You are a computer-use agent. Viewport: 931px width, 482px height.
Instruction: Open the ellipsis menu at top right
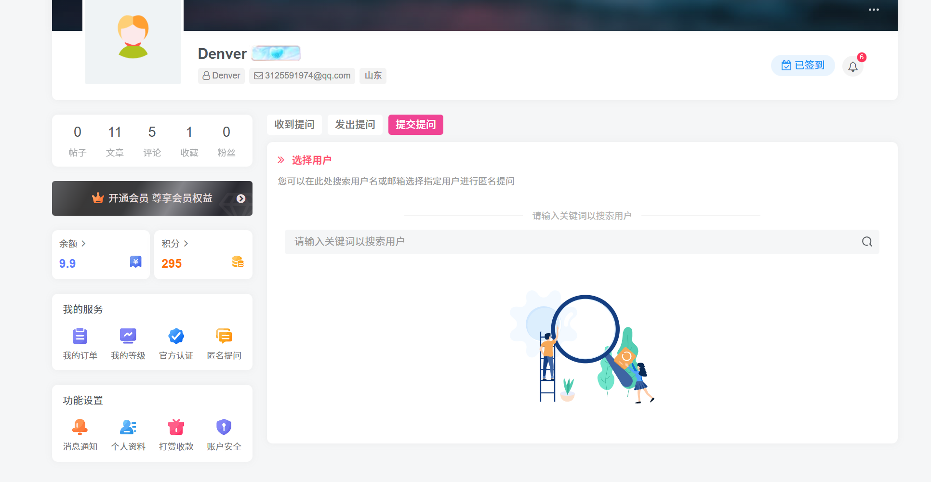point(874,10)
